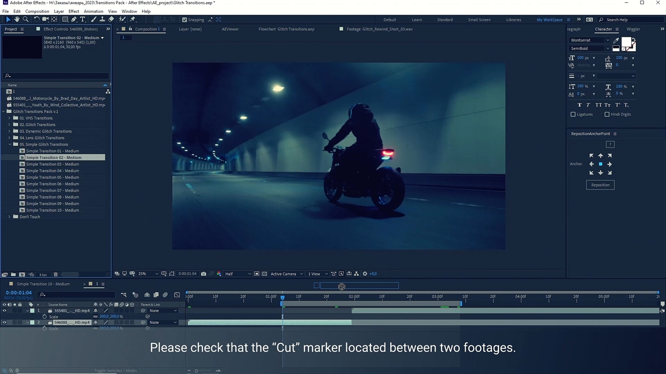Take a snapshot with camera icon

coord(203,274)
